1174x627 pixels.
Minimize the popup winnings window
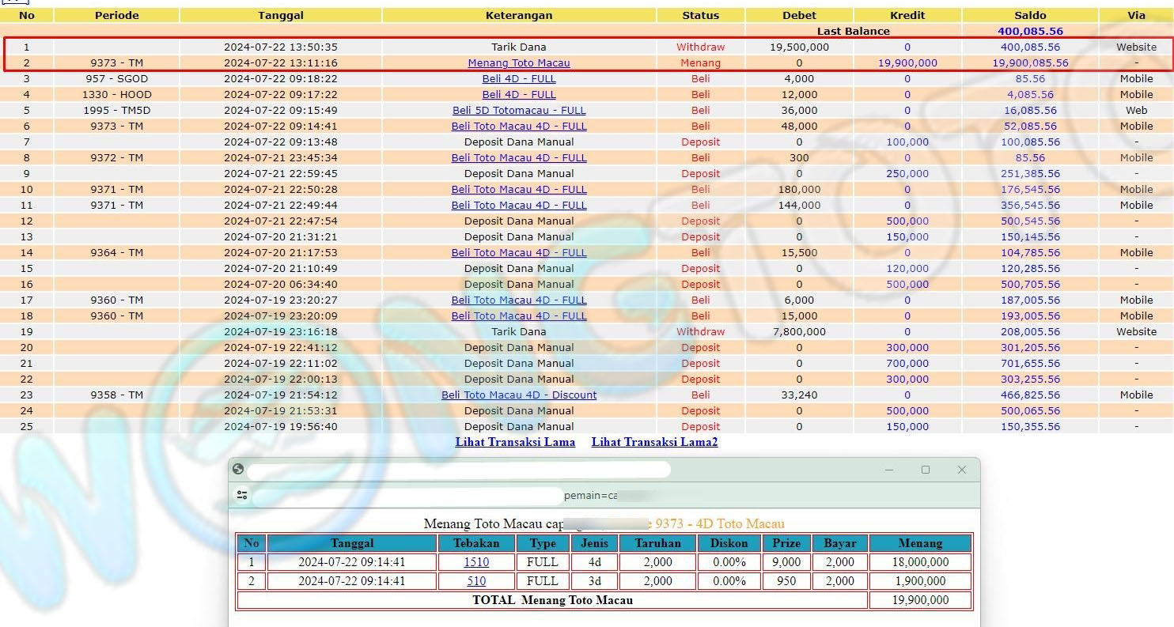click(x=890, y=470)
